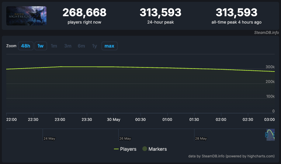Click the 'data by SteamDB.info' credit text
This screenshot has width=281, height=164.
pyautogui.click(x=231, y=156)
